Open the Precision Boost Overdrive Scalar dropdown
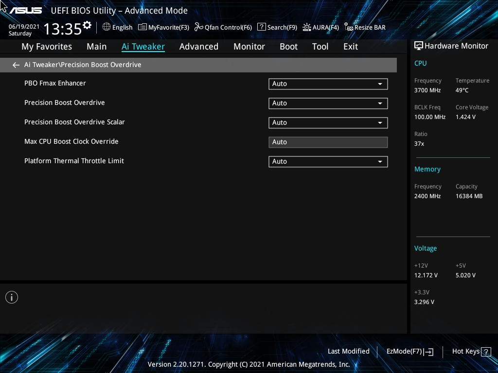 coord(328,122)
